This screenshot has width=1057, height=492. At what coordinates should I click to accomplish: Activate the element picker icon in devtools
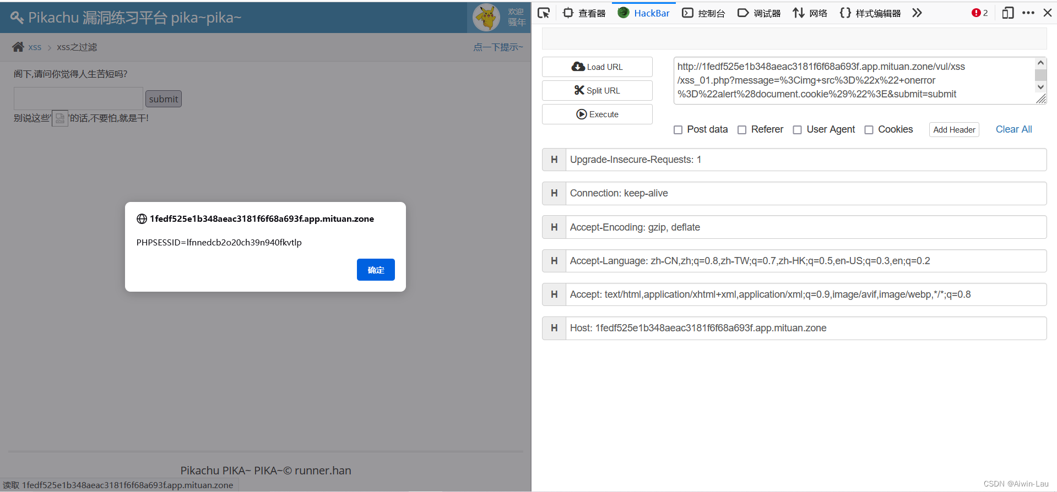coord(544,13)
